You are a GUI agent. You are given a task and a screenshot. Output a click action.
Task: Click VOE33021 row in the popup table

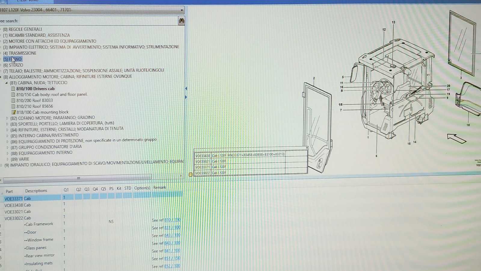(x=251, y=161)
